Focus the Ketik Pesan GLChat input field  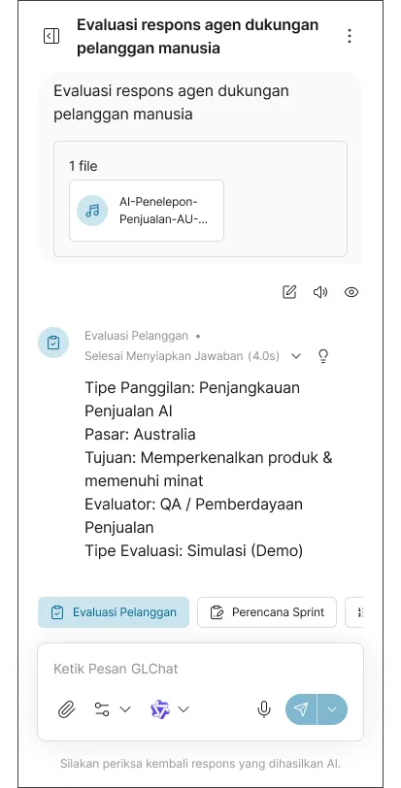tap(200, 669)
